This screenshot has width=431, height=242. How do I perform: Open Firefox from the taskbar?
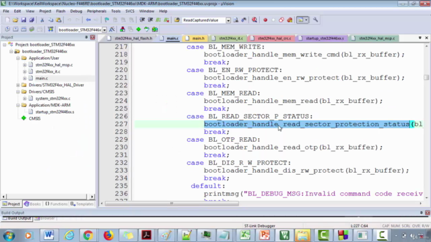(108, 235)
